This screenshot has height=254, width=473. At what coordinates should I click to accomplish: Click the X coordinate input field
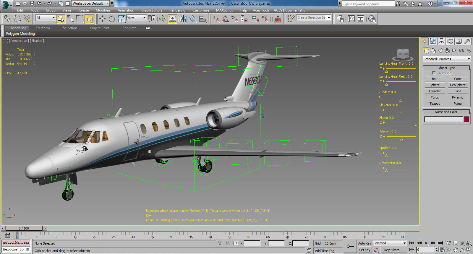(x=252, y=243)
